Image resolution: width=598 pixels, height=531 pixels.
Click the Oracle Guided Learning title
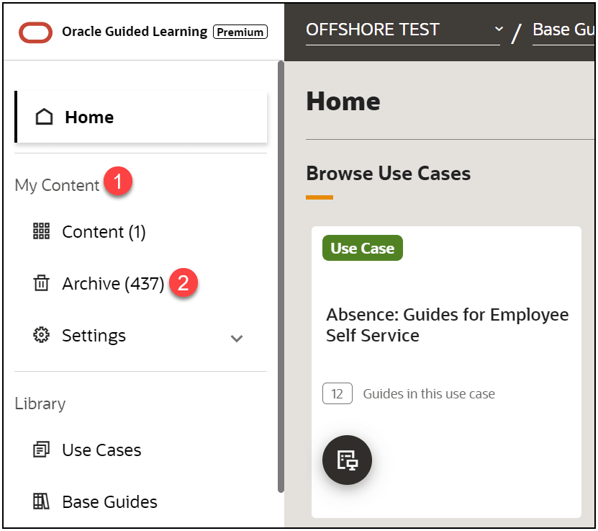(135, 32)
